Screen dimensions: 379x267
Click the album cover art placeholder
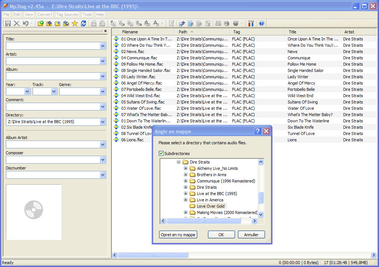[34, 212]
